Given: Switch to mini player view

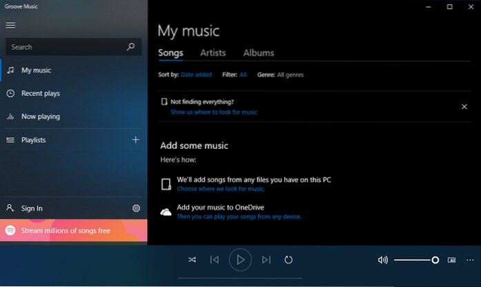Looking at the screenshot, I should click(452, 260).
